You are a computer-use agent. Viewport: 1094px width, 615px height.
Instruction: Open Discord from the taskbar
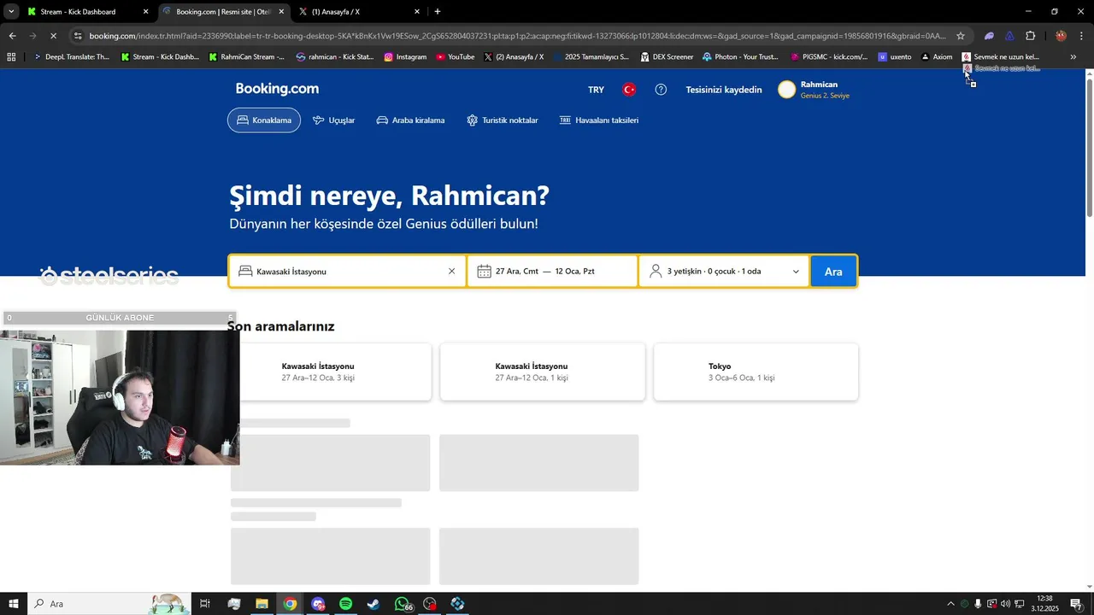(318, 604)
